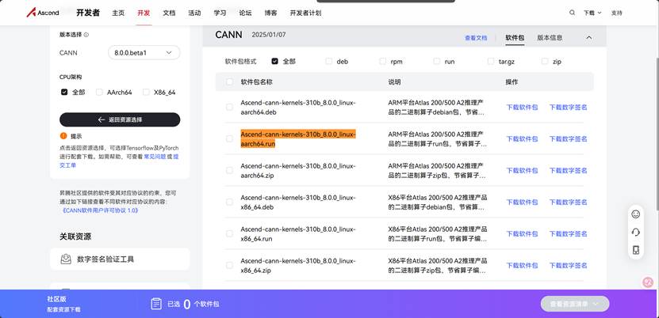Open the mobile phone icon

[x=636, y=250]
